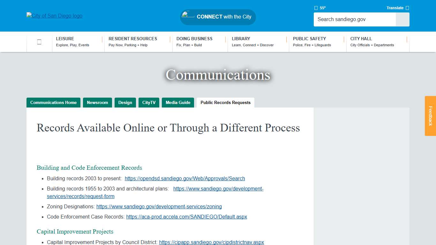Click the weather icon next to 55°
Image resolution: width=436 pixels, height=245 pixels.
click(x=316, y=8)
